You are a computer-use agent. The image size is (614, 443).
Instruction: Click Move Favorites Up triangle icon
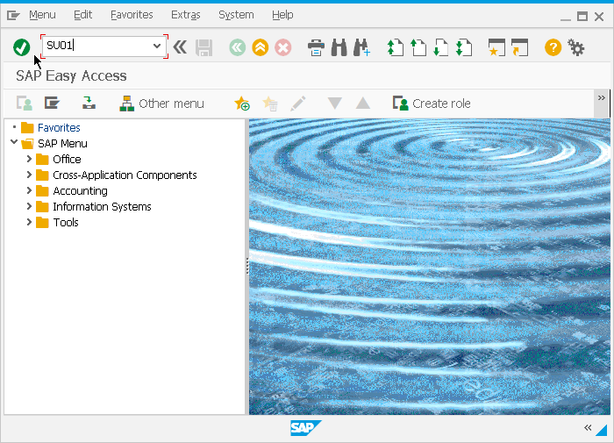[x=363, y=104]
